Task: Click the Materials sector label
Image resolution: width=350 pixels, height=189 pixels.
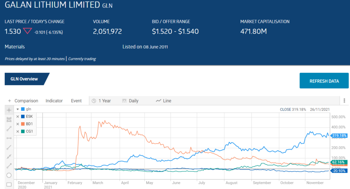Action: 15,47
